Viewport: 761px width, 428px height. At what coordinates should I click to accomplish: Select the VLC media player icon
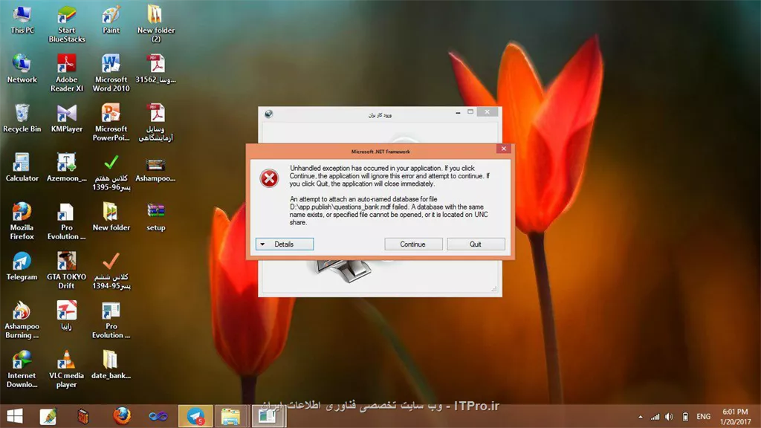pyautogui.click(x=66, y=369)
